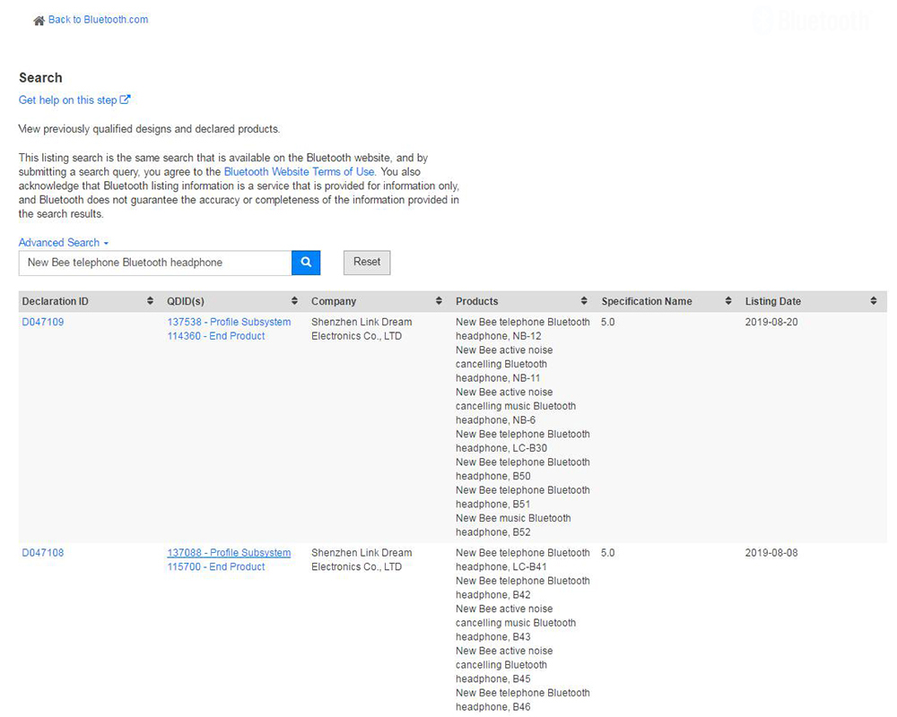Viewport: 897px width, 717px height.
Task: Open declaration D047109
Action: point(43,322)
